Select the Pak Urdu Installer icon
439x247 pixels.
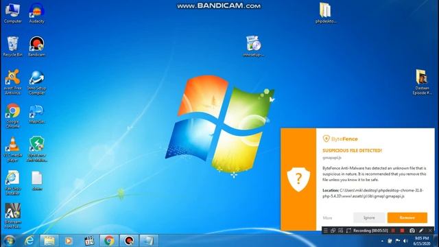12,183
